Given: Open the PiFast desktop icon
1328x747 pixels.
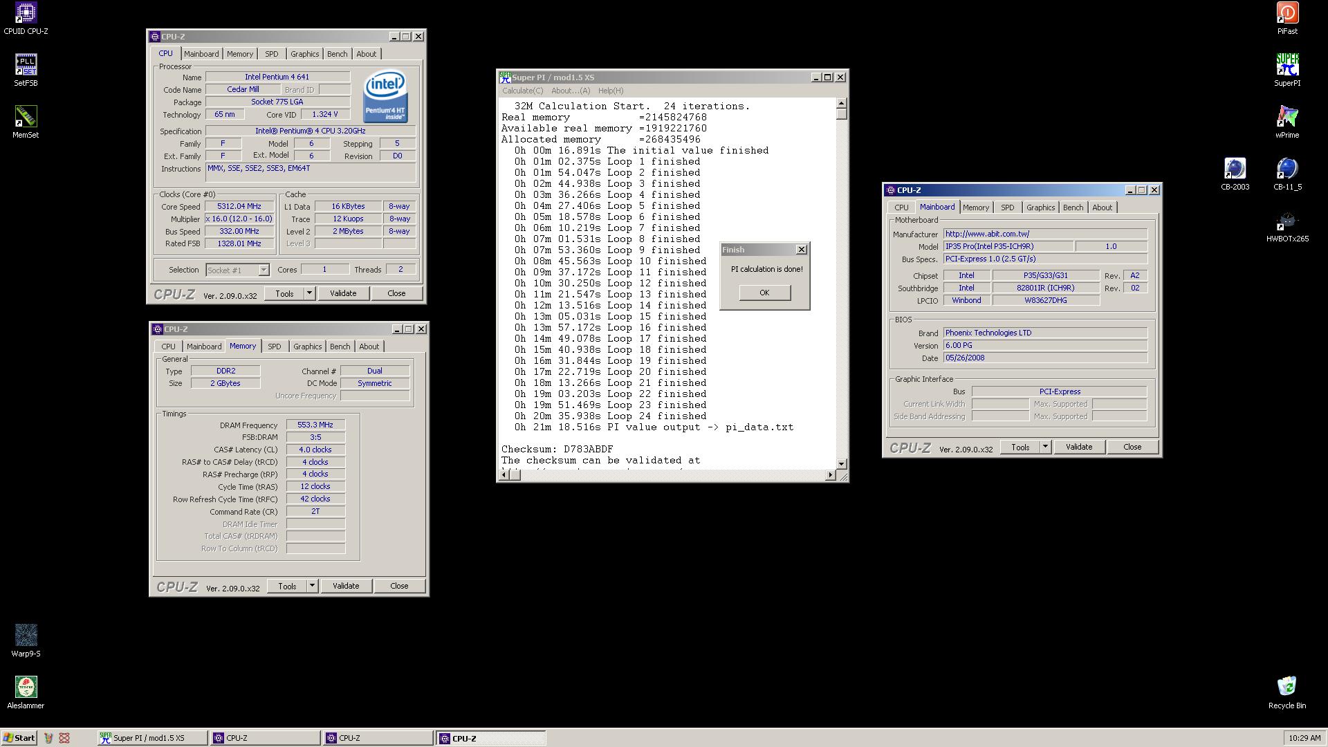Looking at the screenshot, I should tap(1287, 19).
